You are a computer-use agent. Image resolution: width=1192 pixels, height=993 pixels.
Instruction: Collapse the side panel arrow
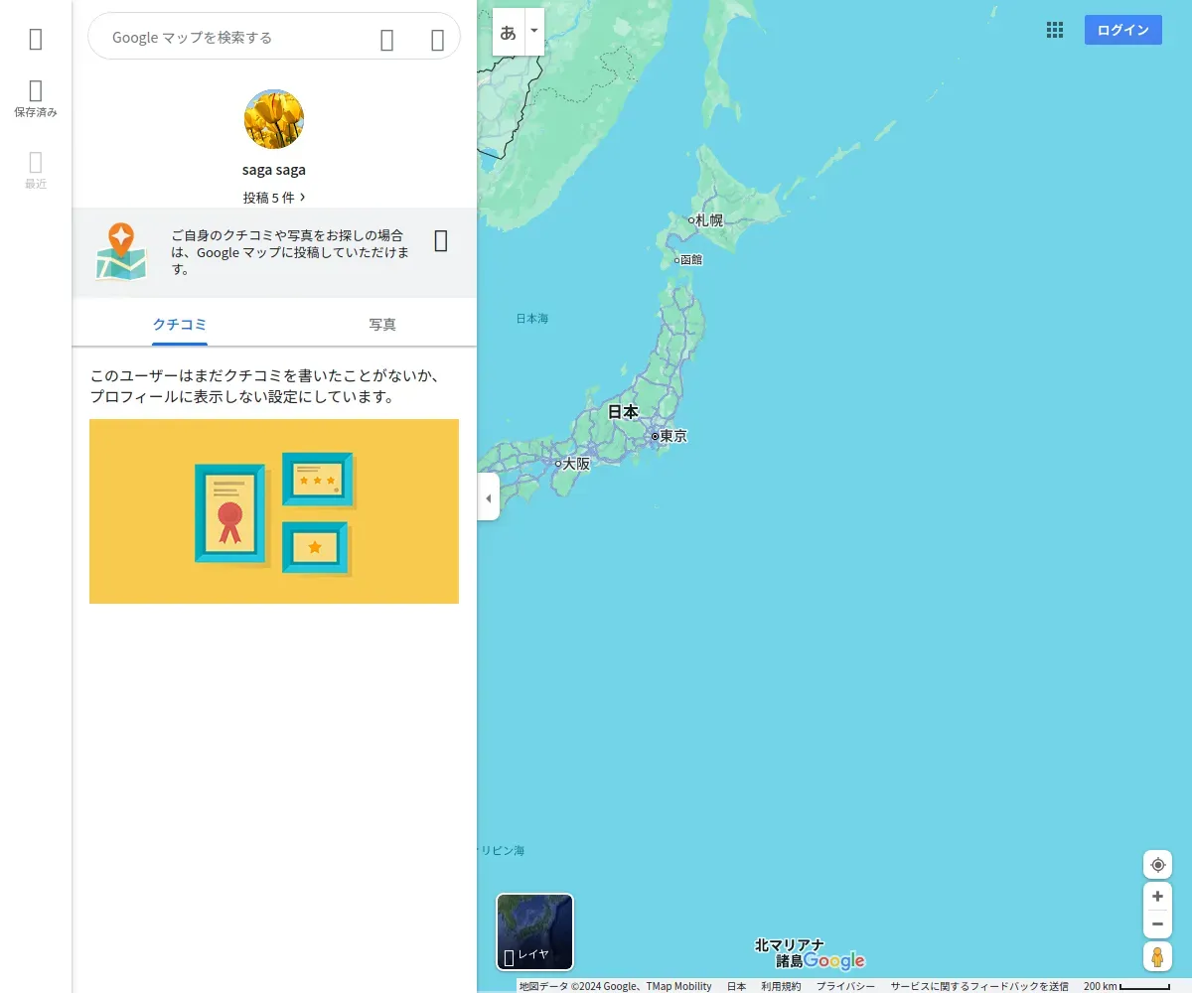point(488,496)
